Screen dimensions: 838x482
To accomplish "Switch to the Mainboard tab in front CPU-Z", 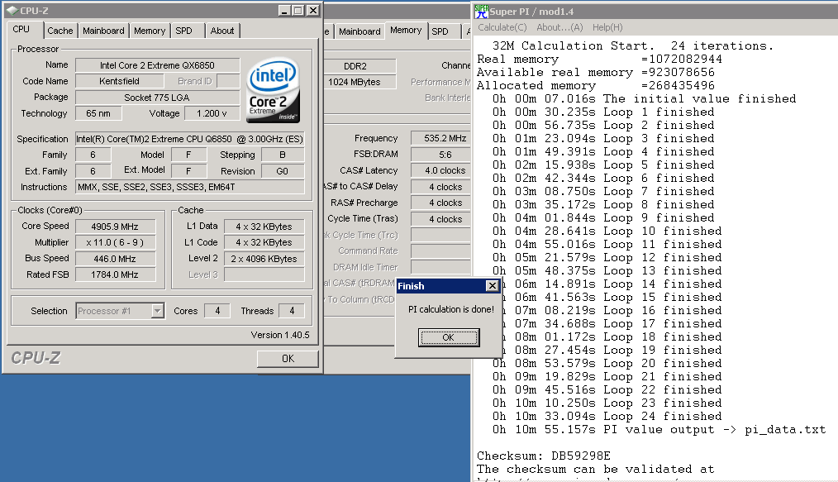I will pos(103,31).
